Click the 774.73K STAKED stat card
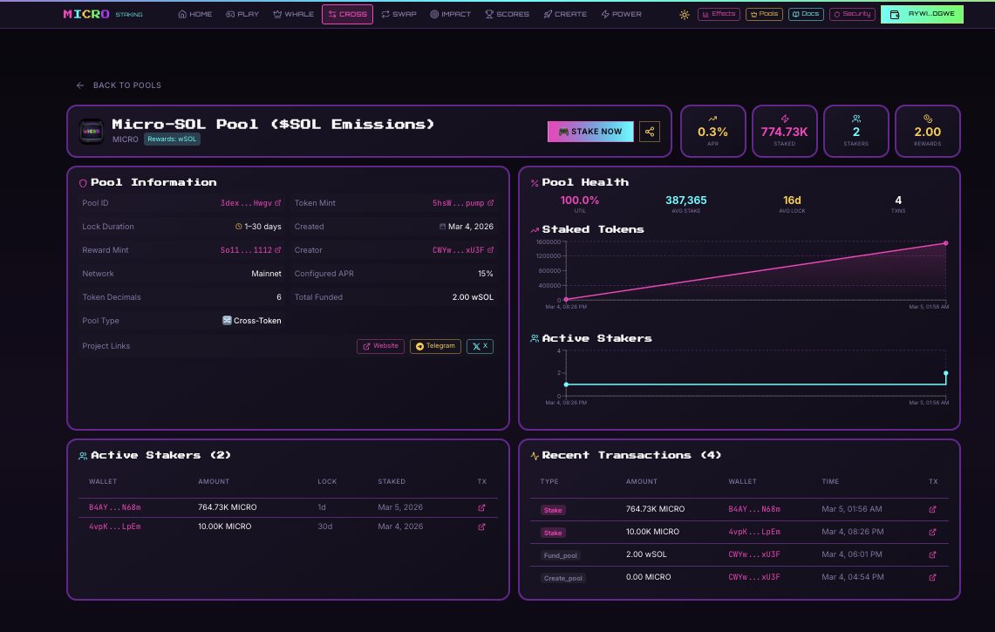The image size is (995, 632). tap(784, 132)
